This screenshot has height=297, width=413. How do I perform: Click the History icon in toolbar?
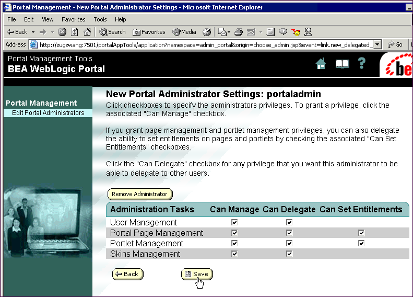(207, 32)
